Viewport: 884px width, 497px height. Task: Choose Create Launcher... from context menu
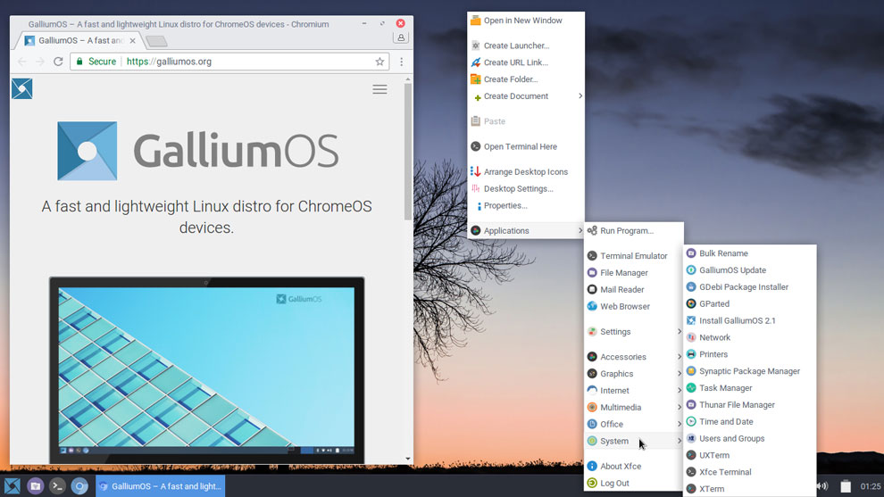coord(526,46)
